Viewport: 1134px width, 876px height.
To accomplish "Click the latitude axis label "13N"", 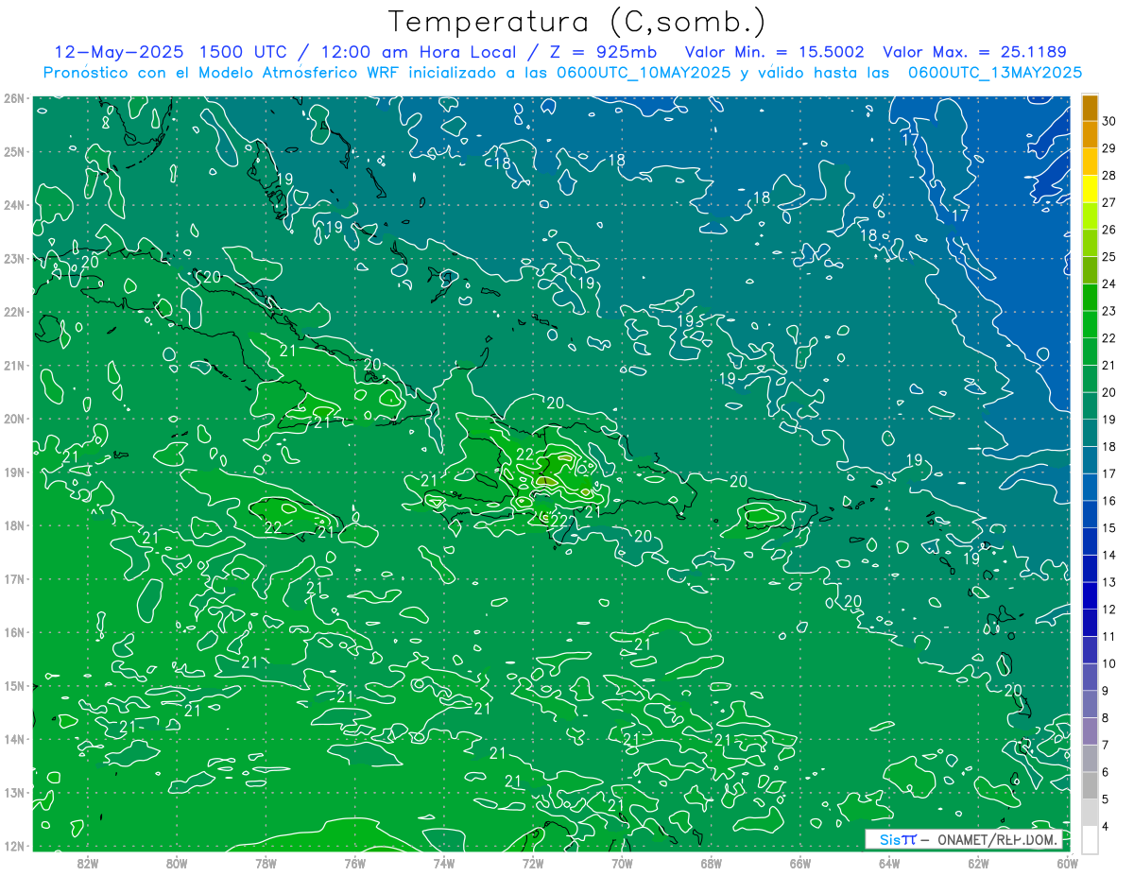I will (x=13, y=792).
